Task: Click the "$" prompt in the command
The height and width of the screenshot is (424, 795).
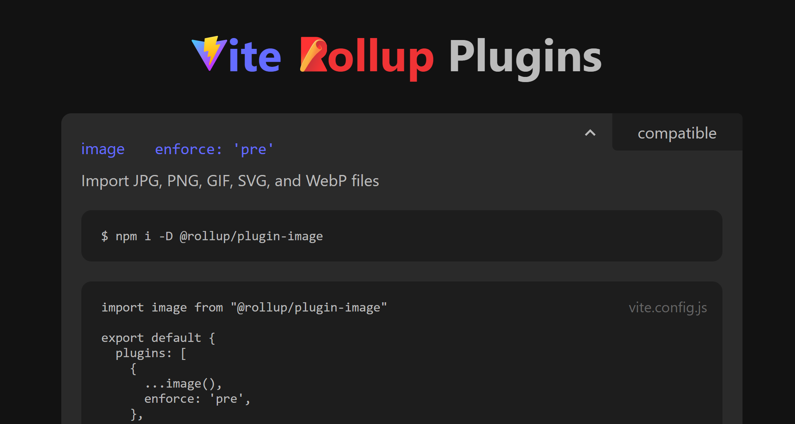Action: (x=105, y=236)
